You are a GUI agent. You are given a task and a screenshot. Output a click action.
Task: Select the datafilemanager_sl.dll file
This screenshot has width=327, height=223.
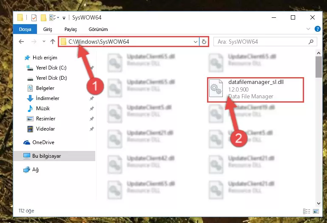255,89
